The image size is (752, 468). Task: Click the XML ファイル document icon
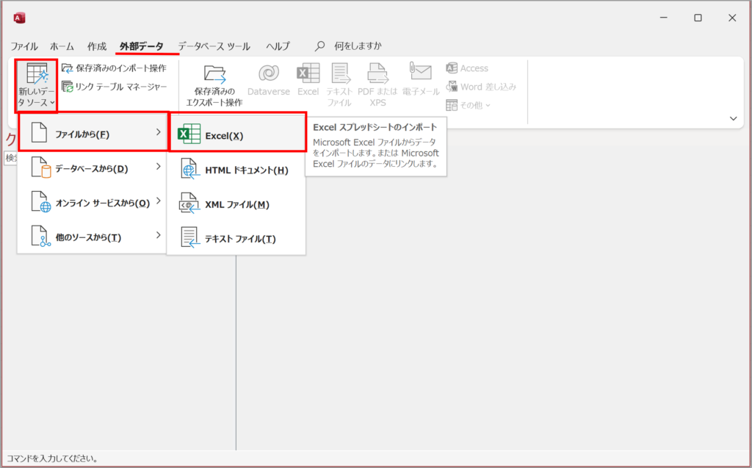[x=189, y=203]
